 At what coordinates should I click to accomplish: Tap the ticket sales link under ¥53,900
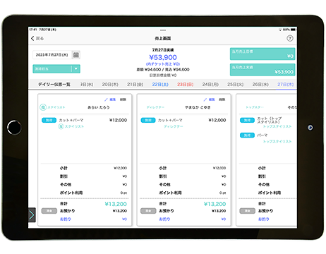(x=163, y=64)
